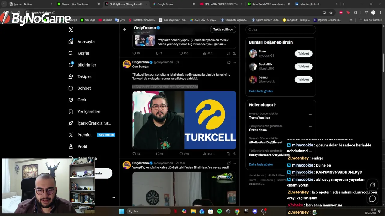Repost the tweet showing 21 reposts
The width and height of the screenshot is (385, 216).
[x=159, y=154]
